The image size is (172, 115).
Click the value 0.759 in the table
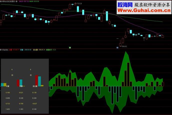21,104
